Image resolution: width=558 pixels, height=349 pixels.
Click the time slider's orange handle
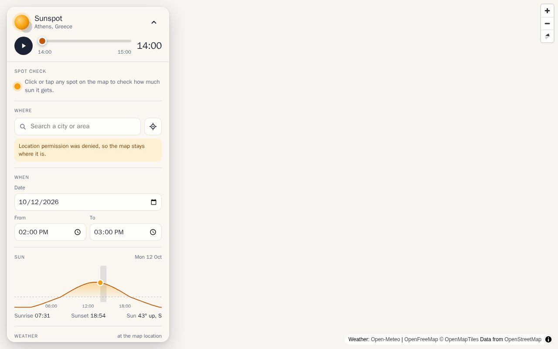[42, 41]
